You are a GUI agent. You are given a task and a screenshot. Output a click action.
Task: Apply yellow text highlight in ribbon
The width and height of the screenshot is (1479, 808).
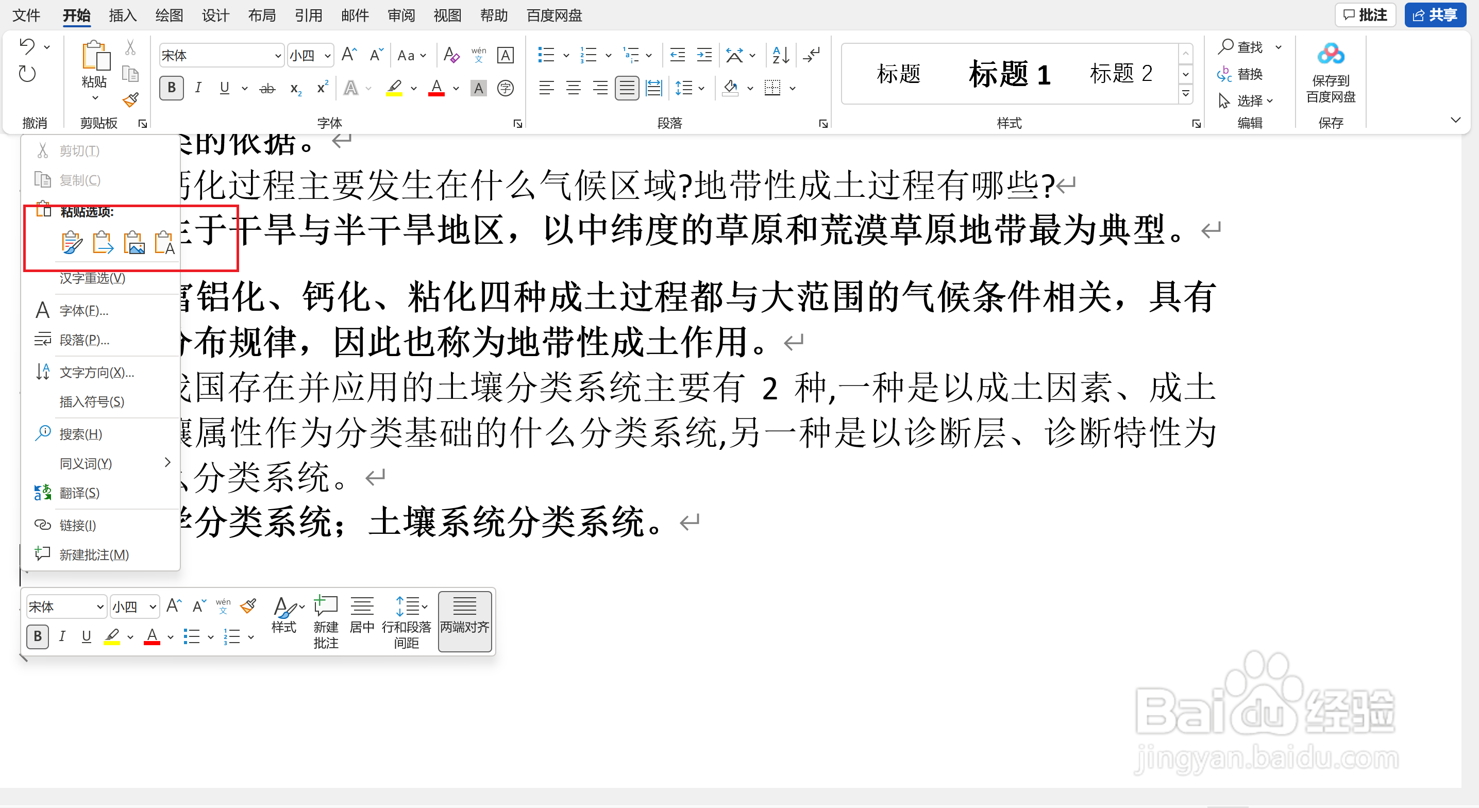coord(394,89)
